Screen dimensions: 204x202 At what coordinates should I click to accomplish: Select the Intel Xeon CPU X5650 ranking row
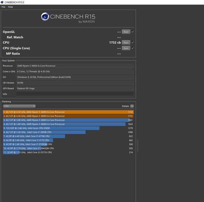click(68, 128)
